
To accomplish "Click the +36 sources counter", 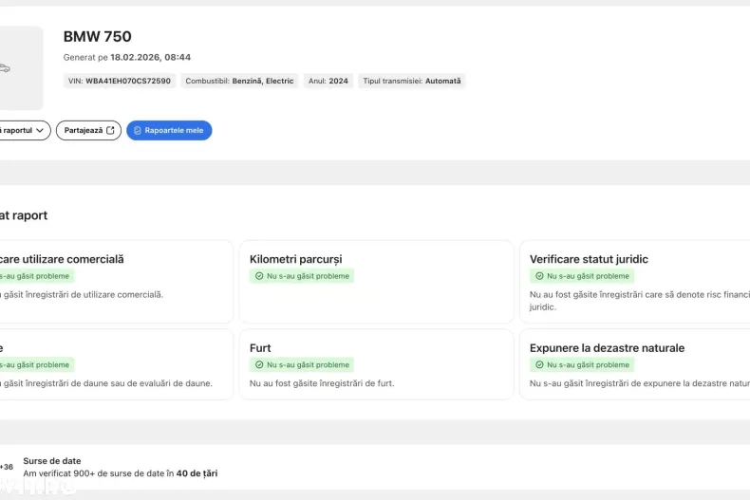I will (x=7, y=467).
